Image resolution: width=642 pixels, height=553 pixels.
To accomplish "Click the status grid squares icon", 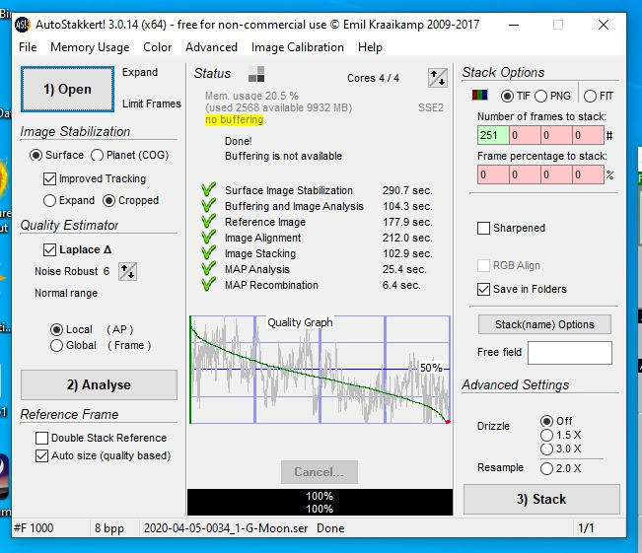I will (256, 74).
